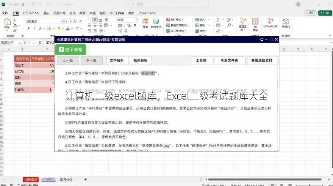The image size is (333, 186).
Task: Click the Increase Decimal icon
Action: pos(120,31)
